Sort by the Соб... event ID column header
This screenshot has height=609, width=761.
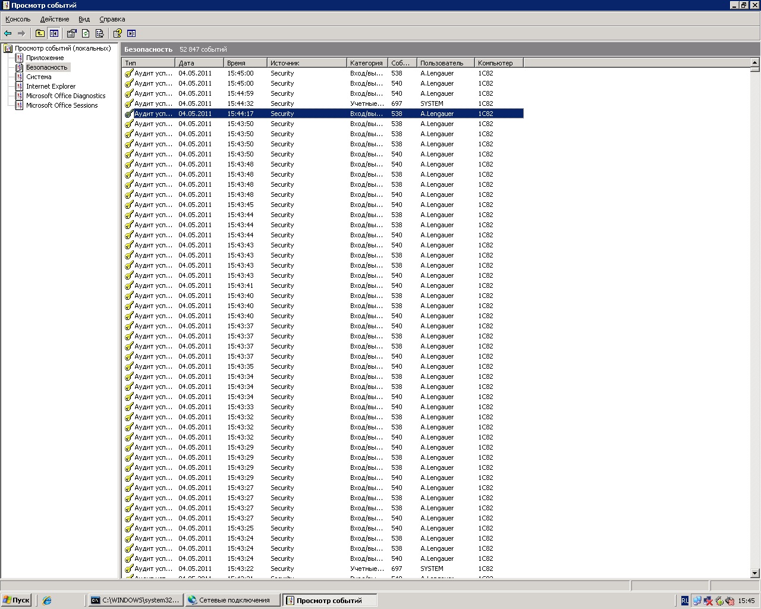tap(402, 62)
